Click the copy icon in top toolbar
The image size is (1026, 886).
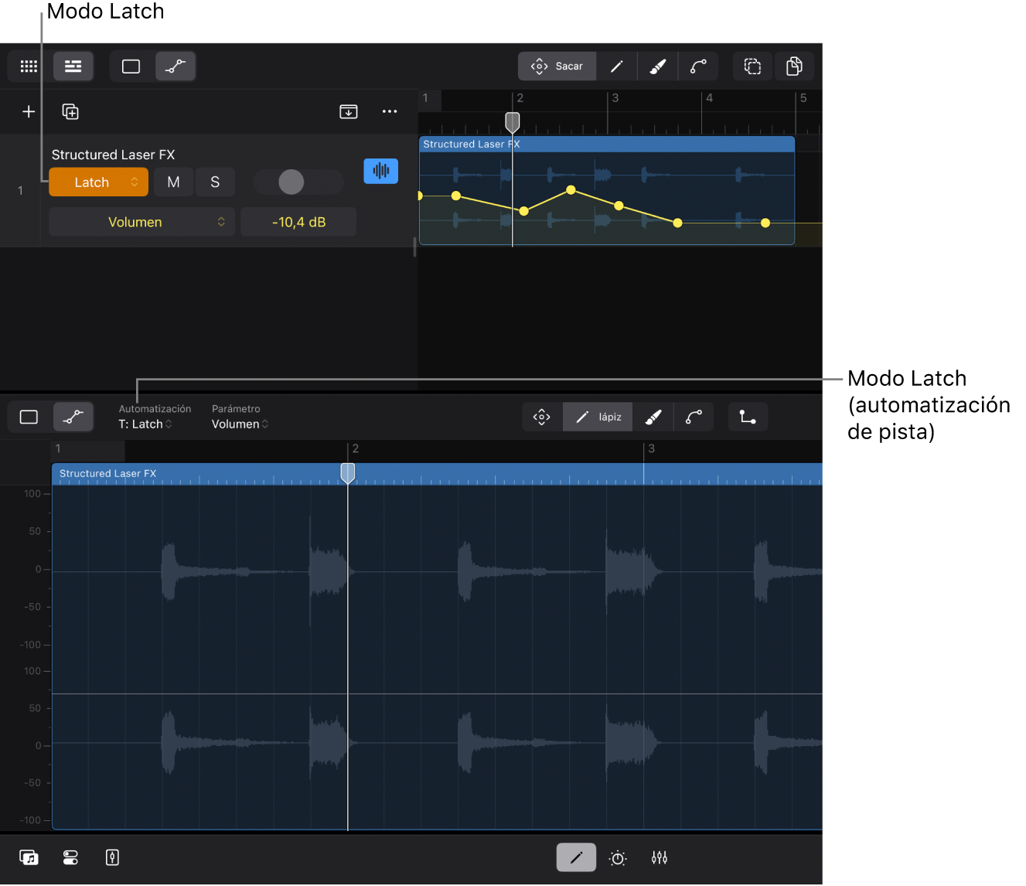pos(793,66)
